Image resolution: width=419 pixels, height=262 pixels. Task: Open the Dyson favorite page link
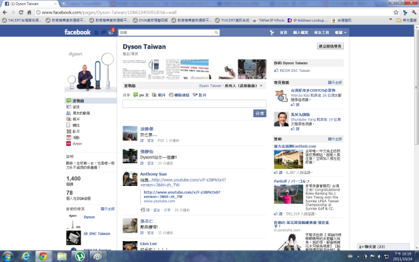click(x=89, y=217)
